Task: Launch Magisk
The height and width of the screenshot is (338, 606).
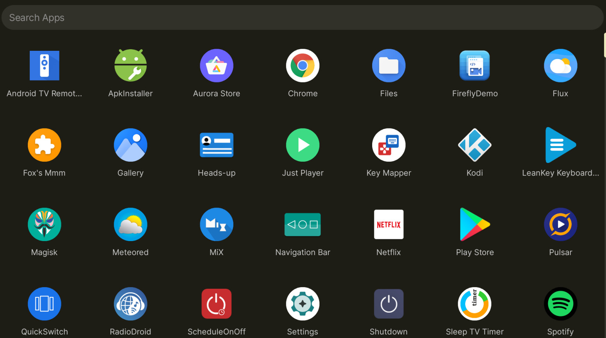Action: tap(45, 224)
